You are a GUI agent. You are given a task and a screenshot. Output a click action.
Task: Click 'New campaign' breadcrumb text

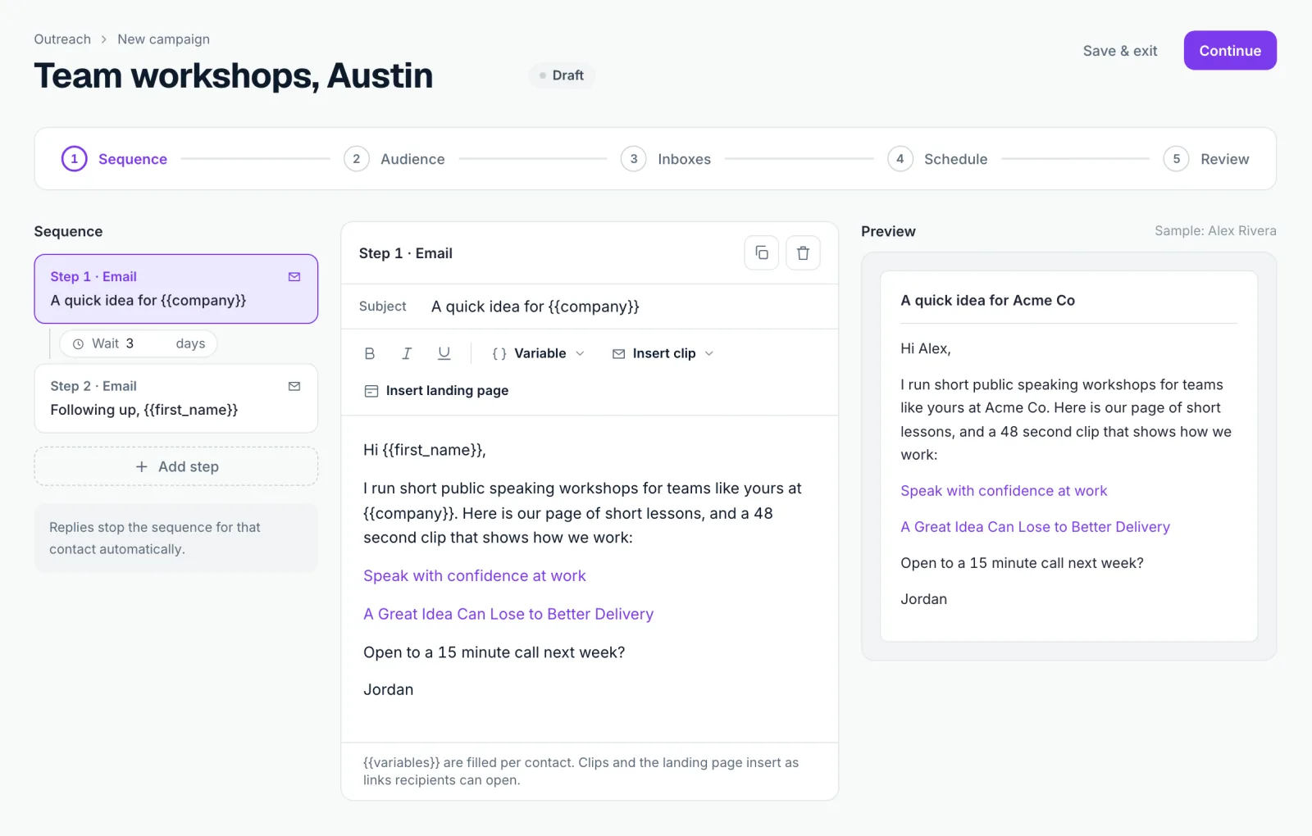163,39
